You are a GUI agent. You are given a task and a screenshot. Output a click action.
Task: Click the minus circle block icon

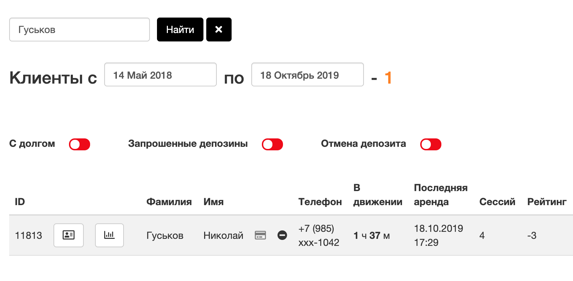(282, 235)
